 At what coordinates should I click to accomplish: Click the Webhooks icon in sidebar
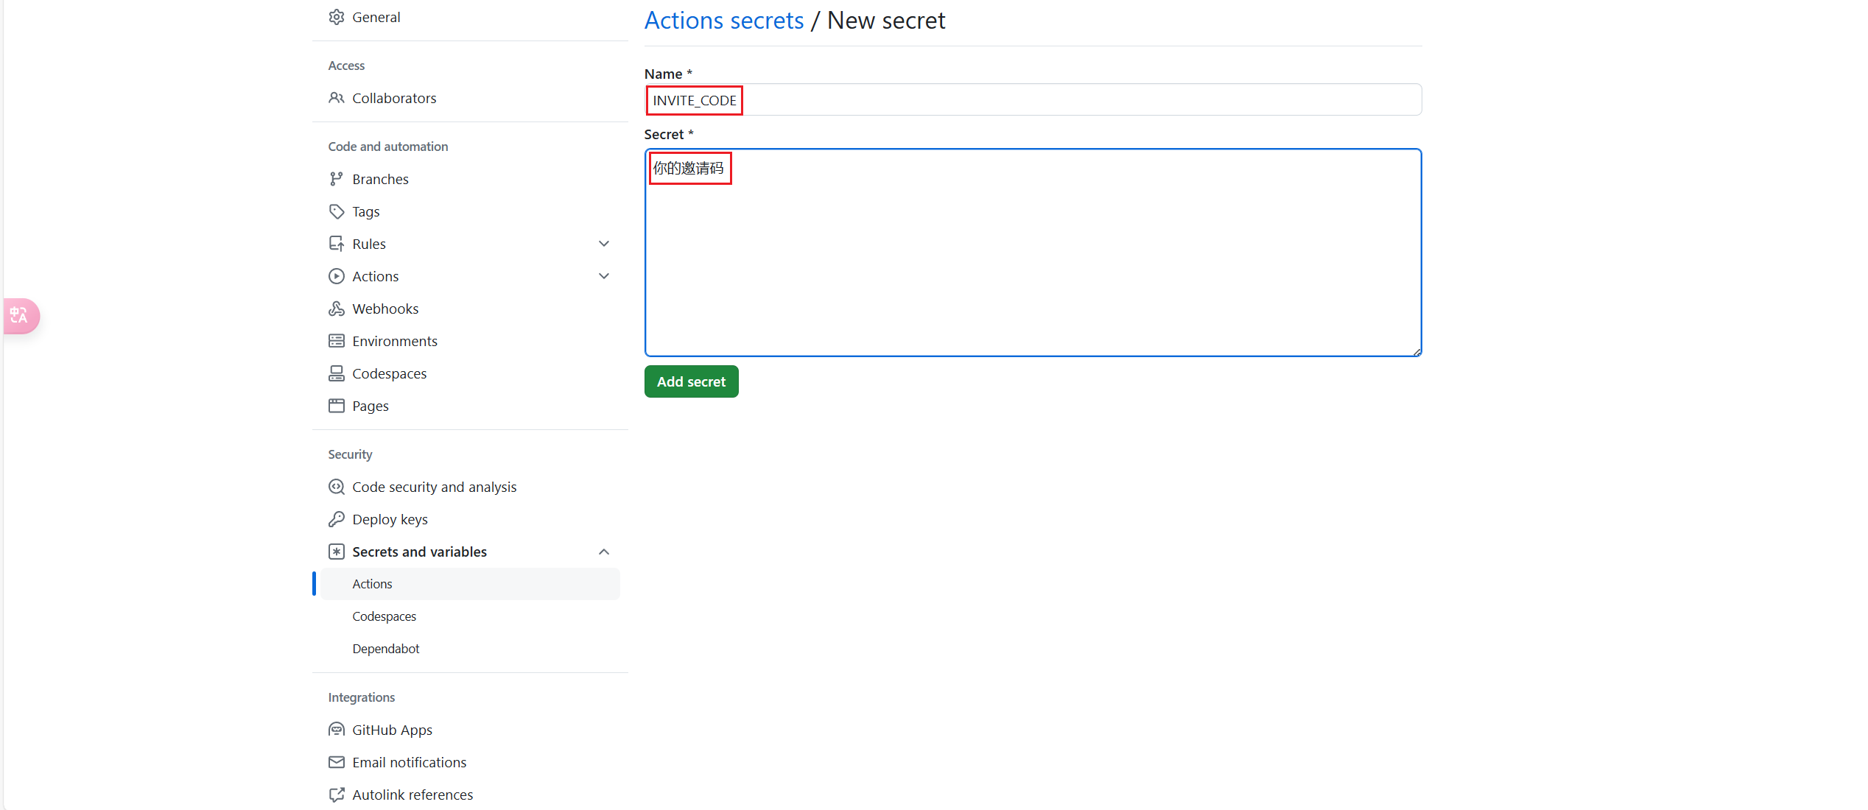tap(337, 309)
